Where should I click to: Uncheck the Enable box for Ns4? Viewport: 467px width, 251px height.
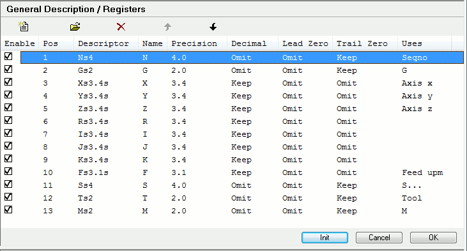click(8, 56)
